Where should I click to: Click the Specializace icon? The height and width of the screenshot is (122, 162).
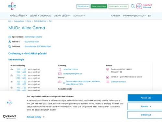10,37
